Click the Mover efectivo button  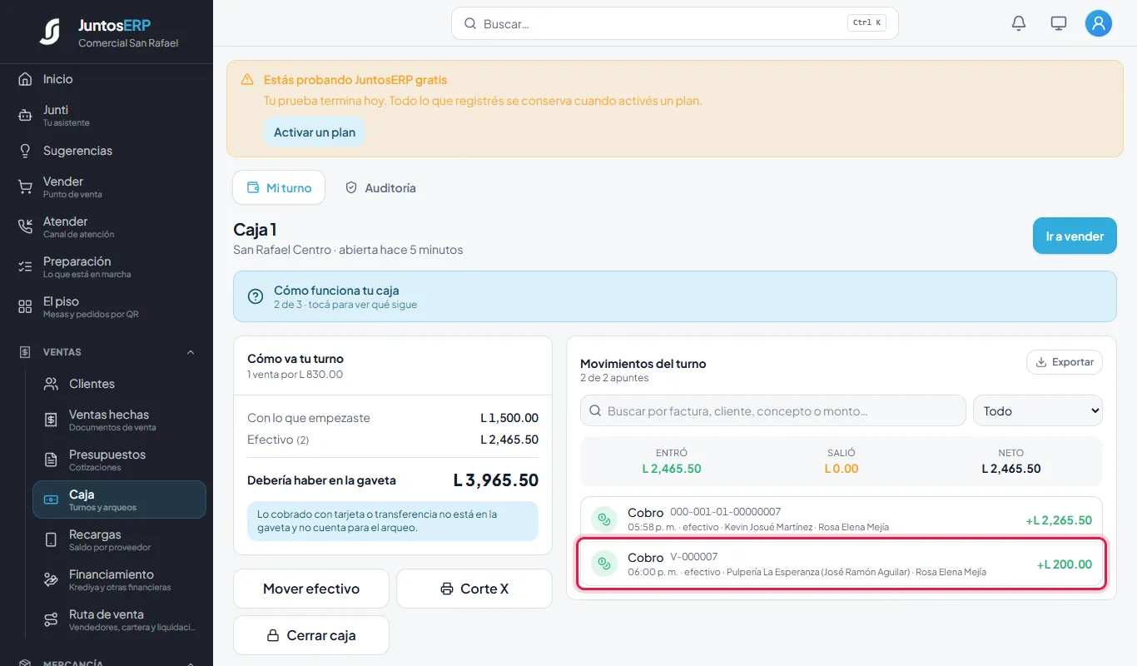[311, 589]
